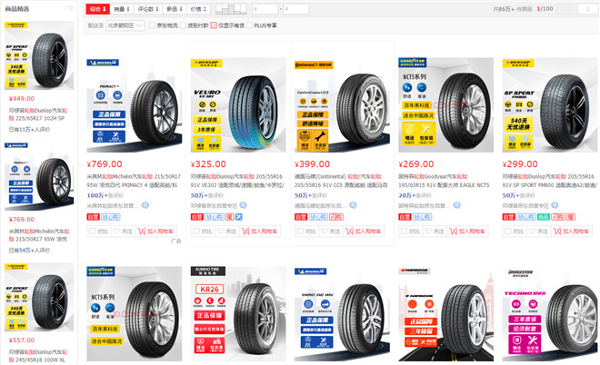600x365 pixels.
Task: Check 对比 compare box on ¥269.00 Goodyear tire
Action: (x=404, y=232)
